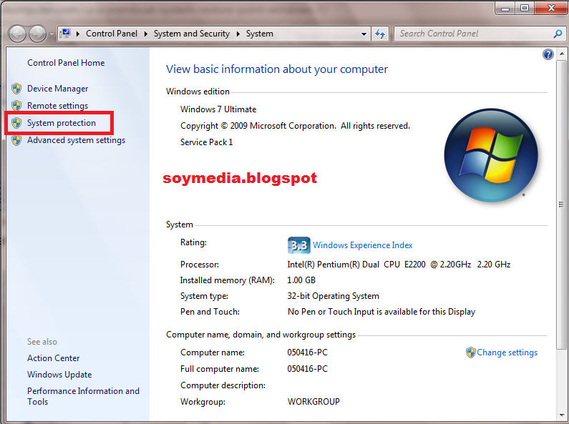This screenshot has width=569, height=424.
Task: Click the 'WORKGROUP' value
Action: 313,402
